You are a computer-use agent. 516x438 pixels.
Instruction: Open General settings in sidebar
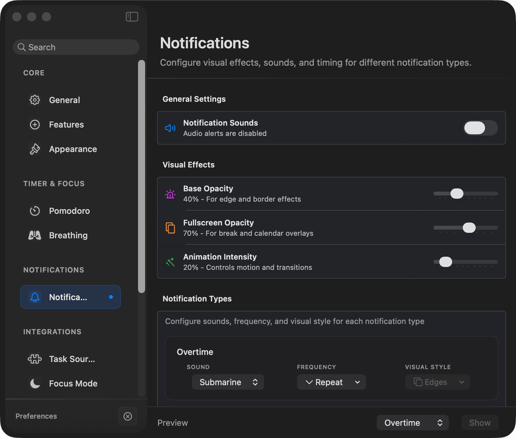71,100
